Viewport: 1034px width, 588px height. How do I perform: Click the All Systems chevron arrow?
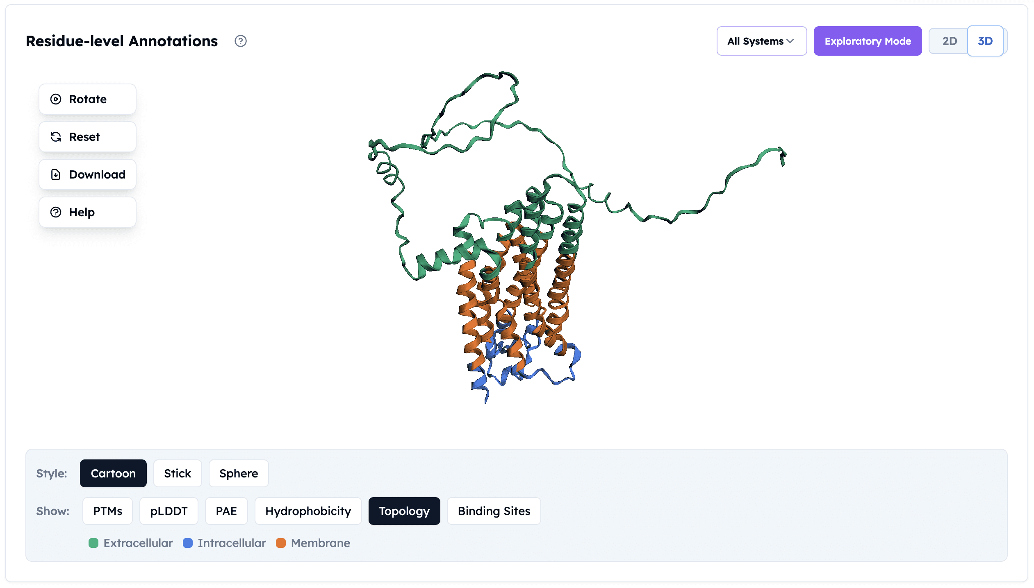point(790,41)
